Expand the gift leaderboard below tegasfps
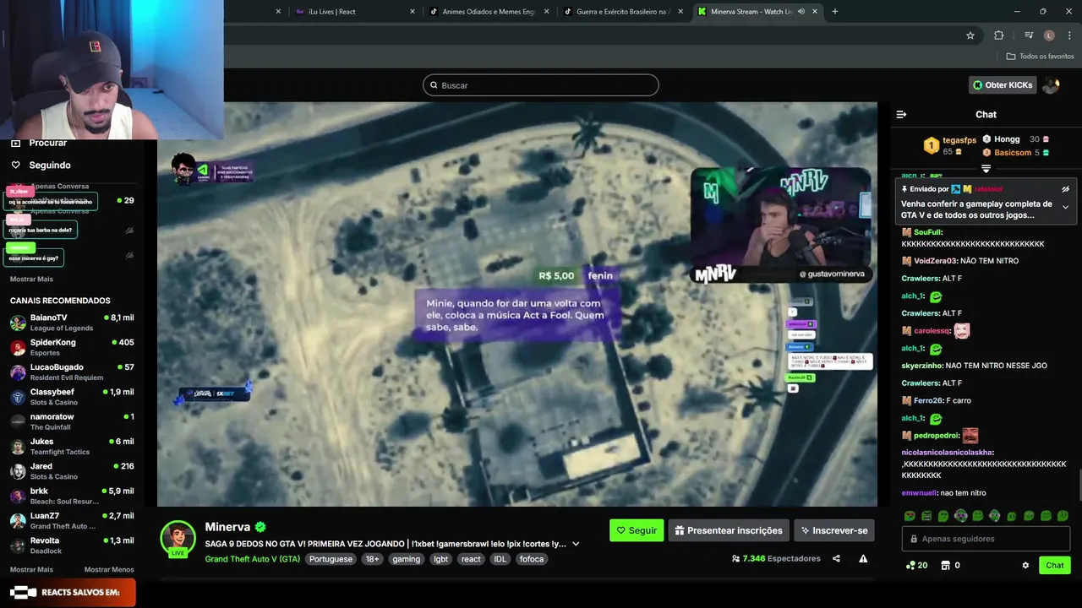 986,169
